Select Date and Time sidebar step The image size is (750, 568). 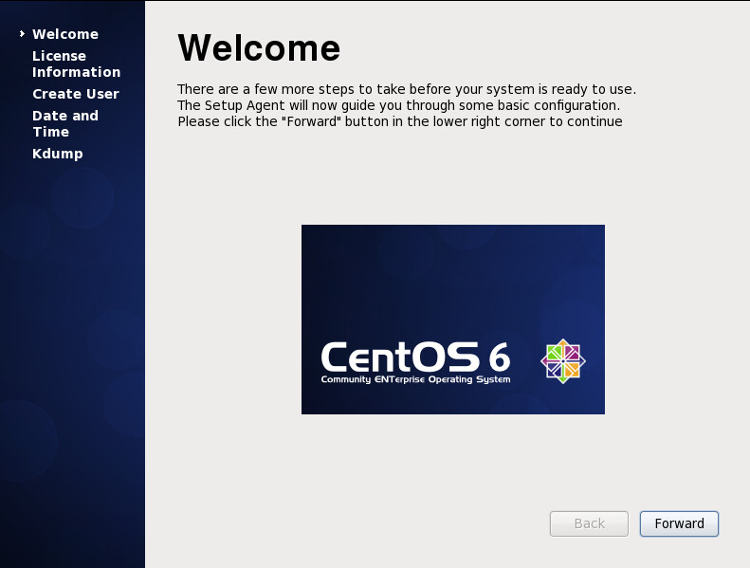coord(65,123)
